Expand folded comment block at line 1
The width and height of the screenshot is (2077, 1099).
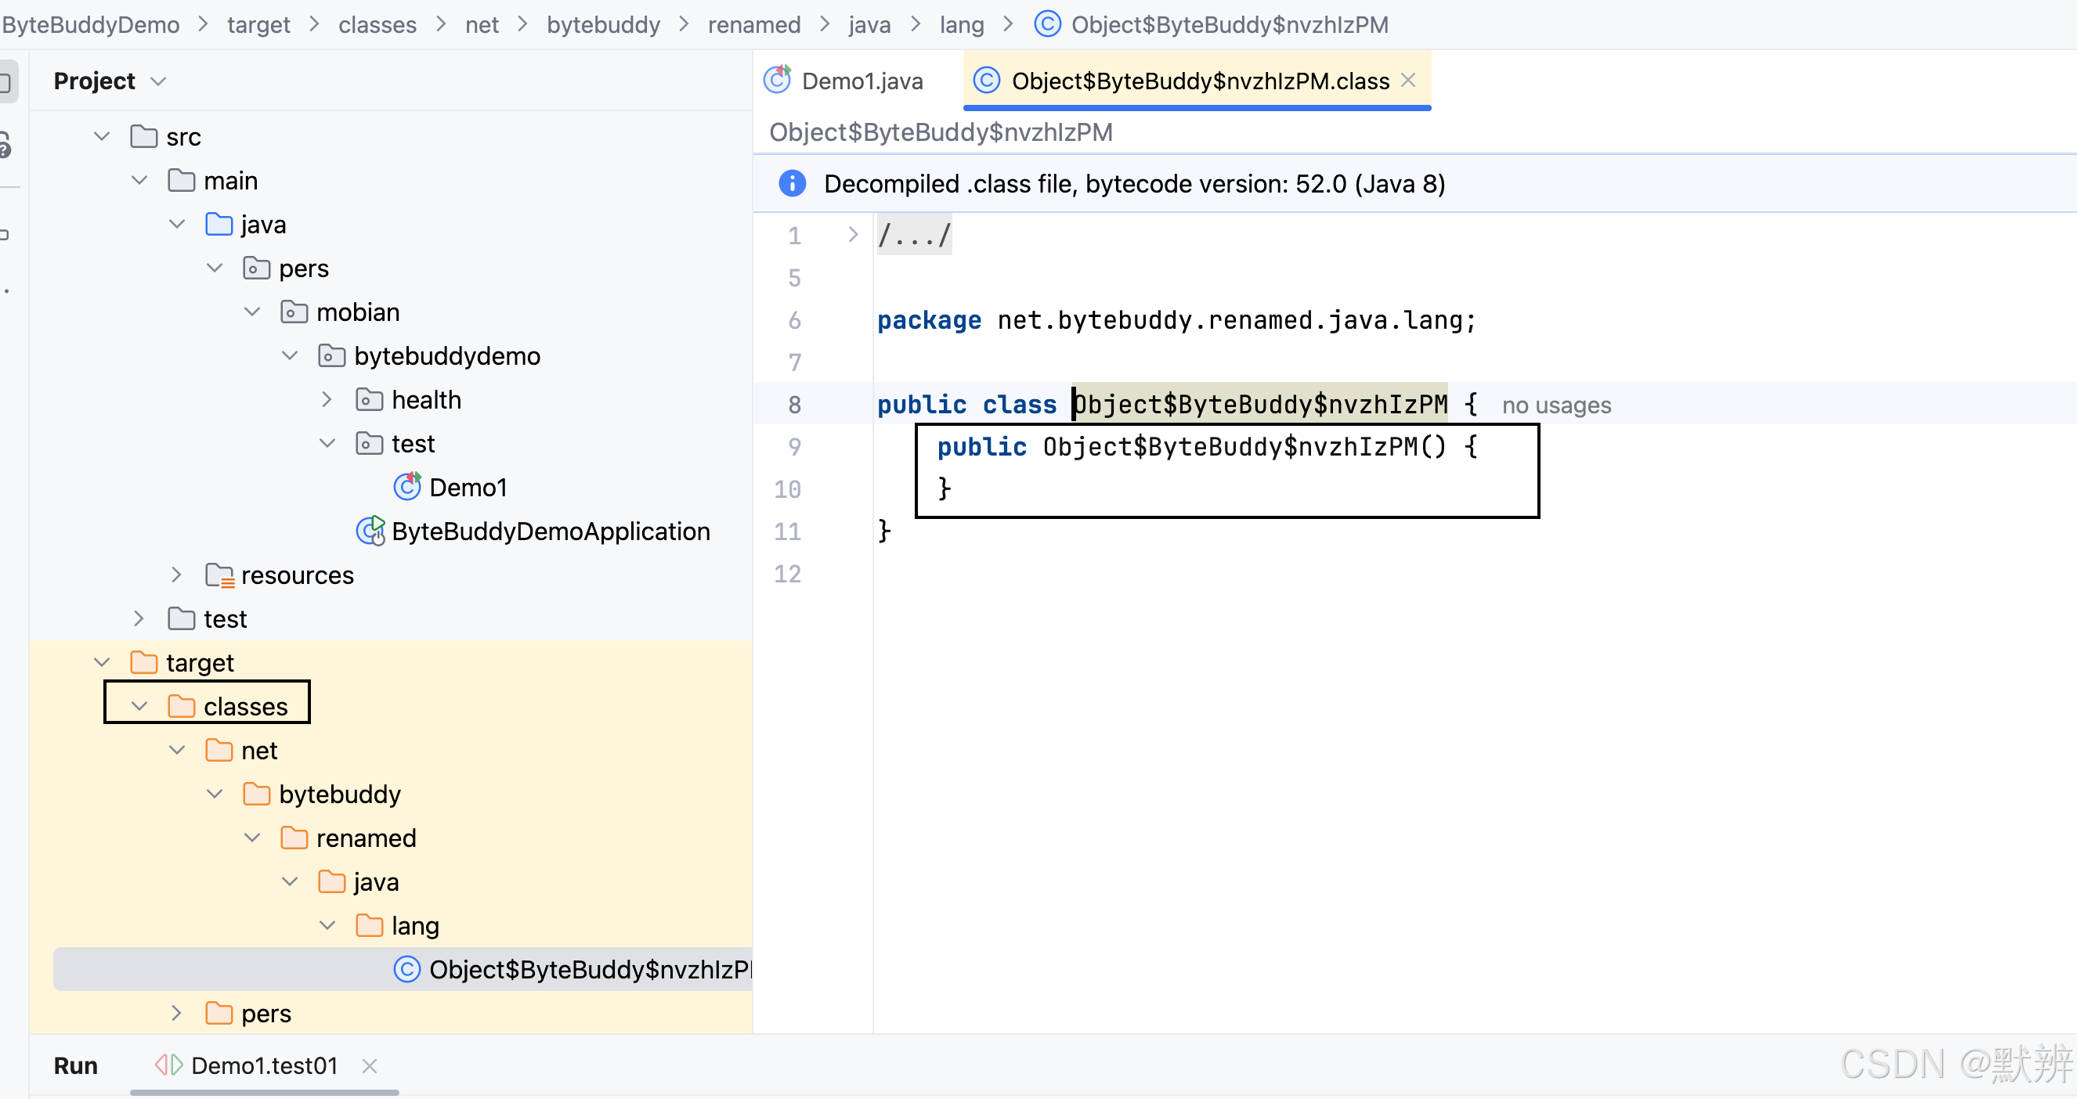pos(853,235)
